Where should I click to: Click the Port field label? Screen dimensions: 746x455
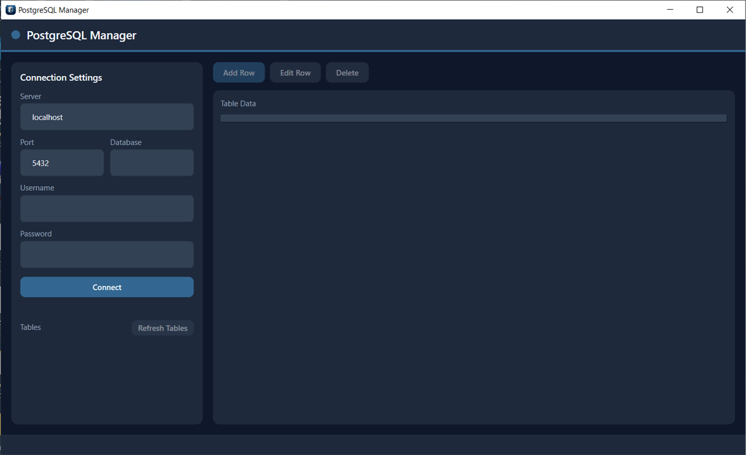pyautogui.click(x=27, y=142)
